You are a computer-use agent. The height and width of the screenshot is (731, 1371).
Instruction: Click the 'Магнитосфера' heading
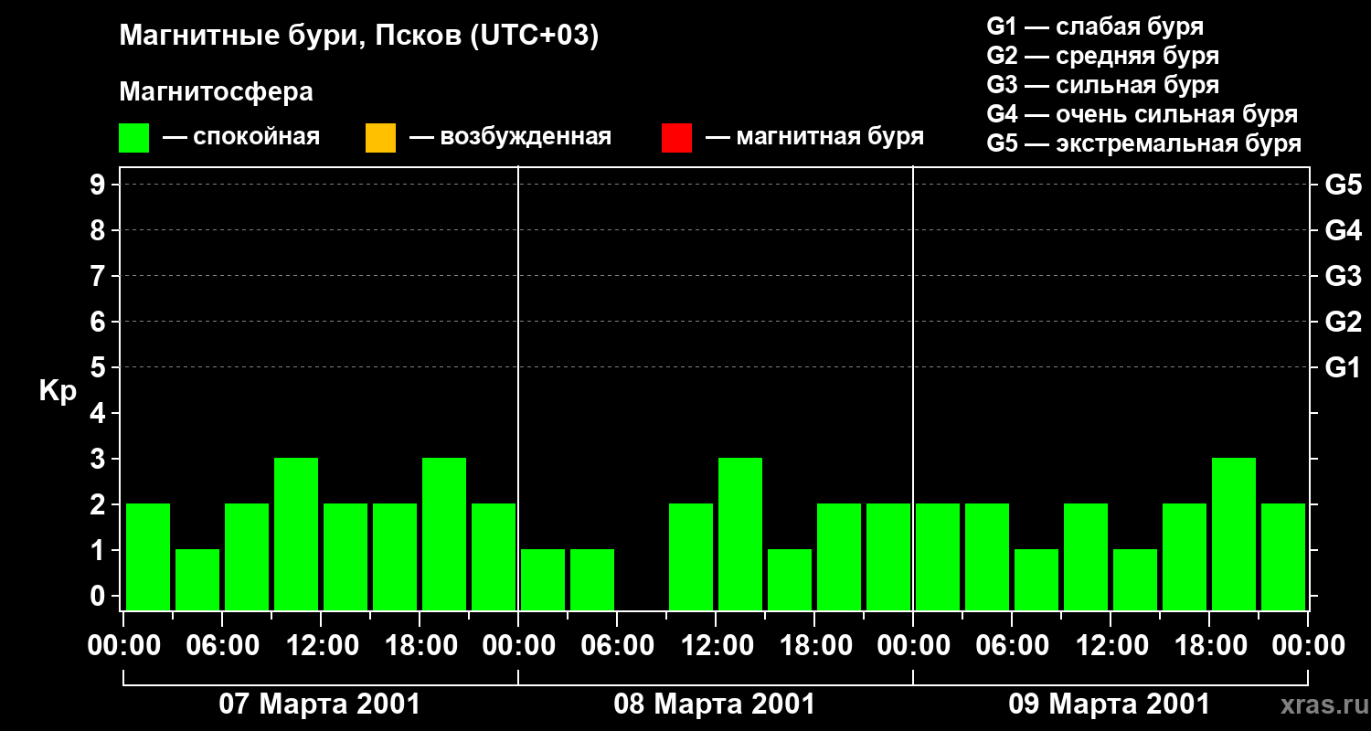(217, 92)
